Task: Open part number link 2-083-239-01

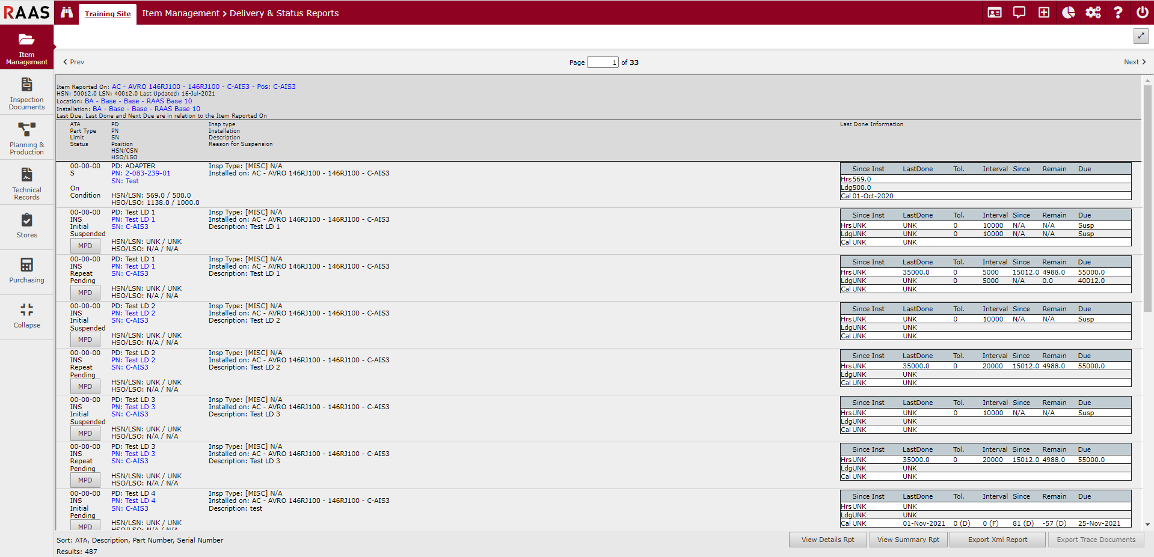Action: click(x=147, y=173)
